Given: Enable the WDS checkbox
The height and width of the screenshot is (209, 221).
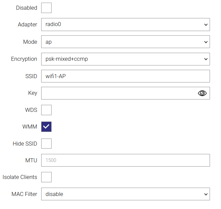Looking at the screenshot, I should tap(46, 110).
